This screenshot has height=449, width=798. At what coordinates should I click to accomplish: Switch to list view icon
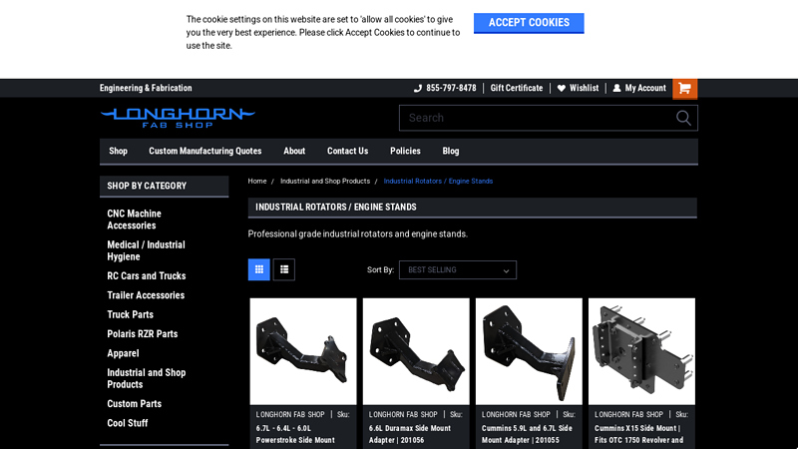[284, 269]
